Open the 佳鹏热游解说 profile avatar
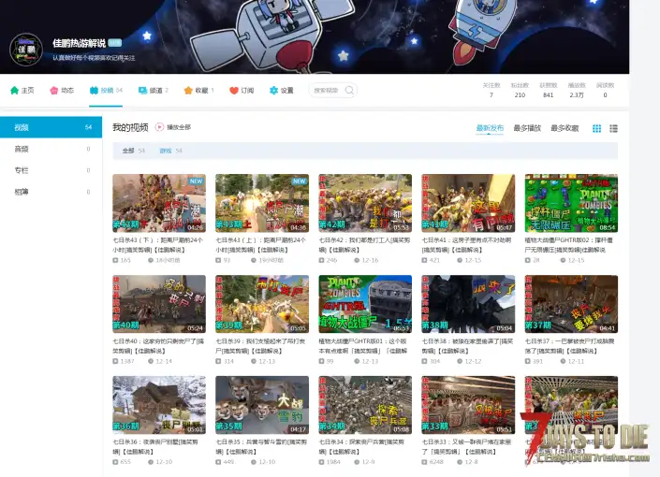The height and width of the screenshot is (477, 660). tap(26, 50)
